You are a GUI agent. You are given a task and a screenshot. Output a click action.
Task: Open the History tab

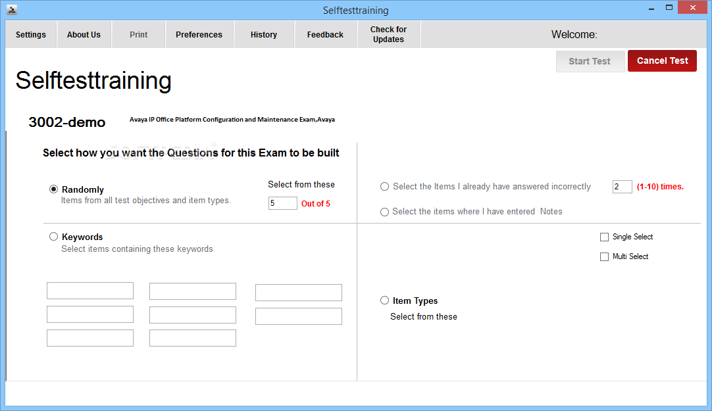(264, 34)
